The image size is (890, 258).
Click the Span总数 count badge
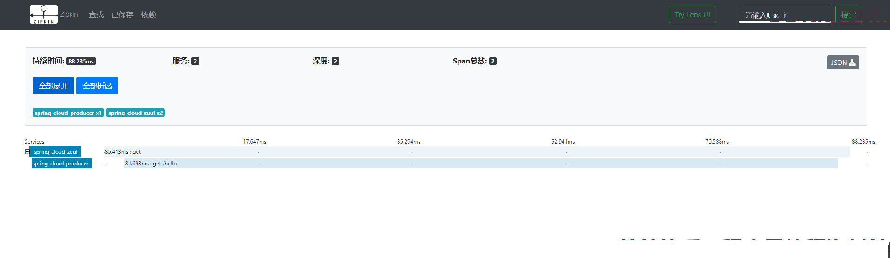[493, 61]
